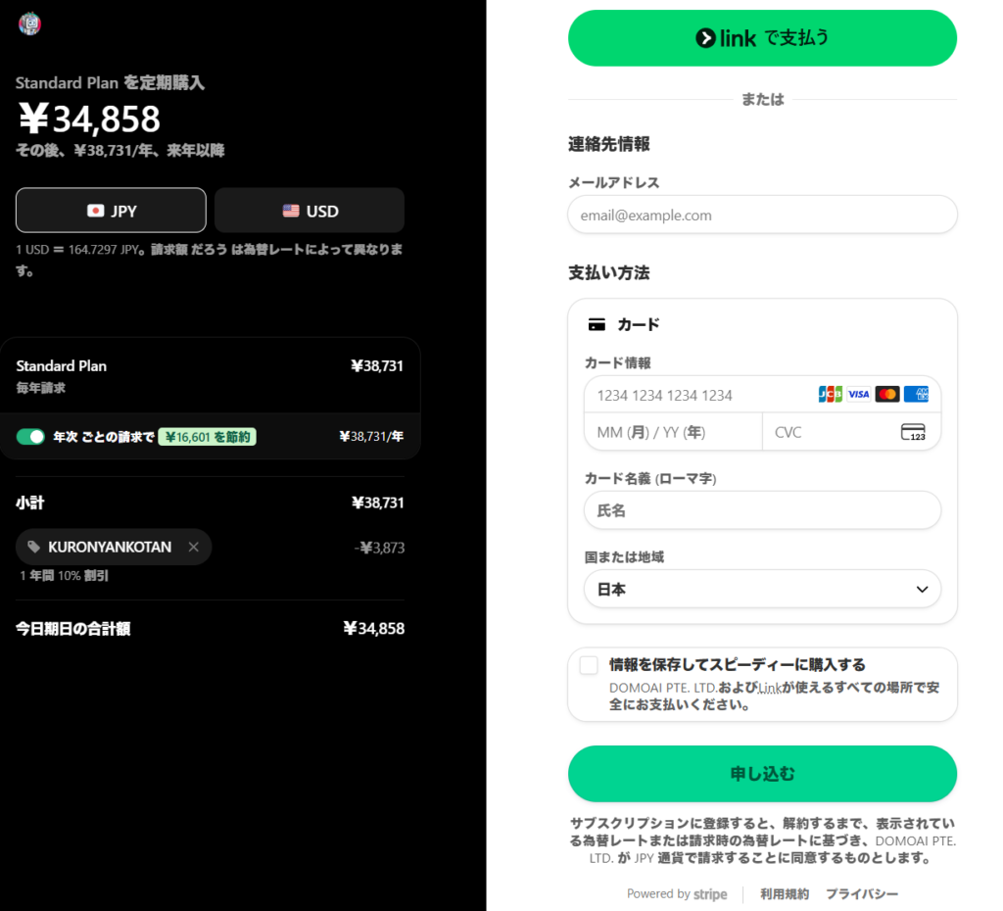Click the Mastercard brand icon
1003x911 pixels.
tap(887, 394)
